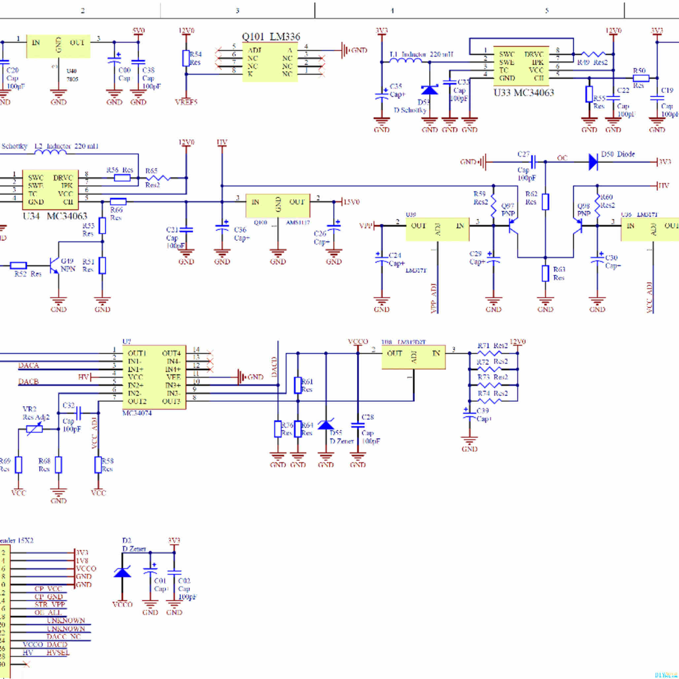Click the VREF5 power port label
The image size is (679, 679).
186,102
